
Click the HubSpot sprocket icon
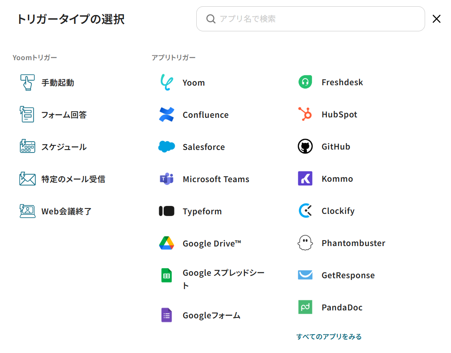coord(305,114)
